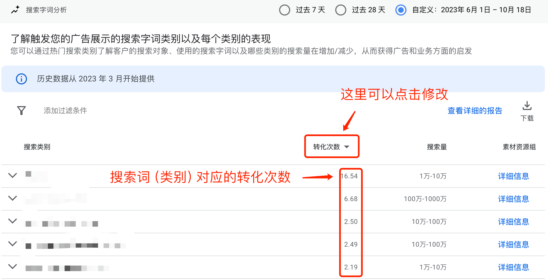Click the 下载 download icon

pyautogui.click(x=527, y=106)
